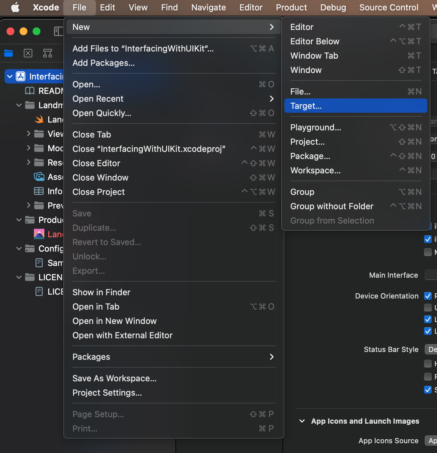This screenshot has width=437, height=453.
Task: Select Playground... menu item
Action: [x=355, y=127]
